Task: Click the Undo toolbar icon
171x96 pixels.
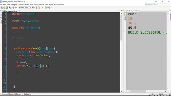Action: click(x=13, y=7)
